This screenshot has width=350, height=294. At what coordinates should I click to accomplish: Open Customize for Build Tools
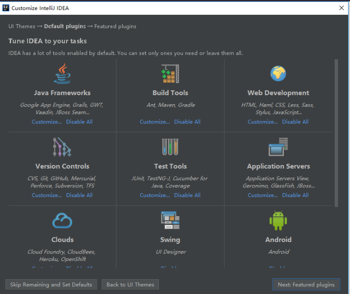point(155,122)
